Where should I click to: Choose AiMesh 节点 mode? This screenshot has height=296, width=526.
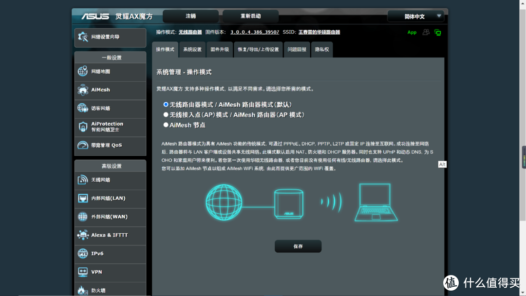166,124
